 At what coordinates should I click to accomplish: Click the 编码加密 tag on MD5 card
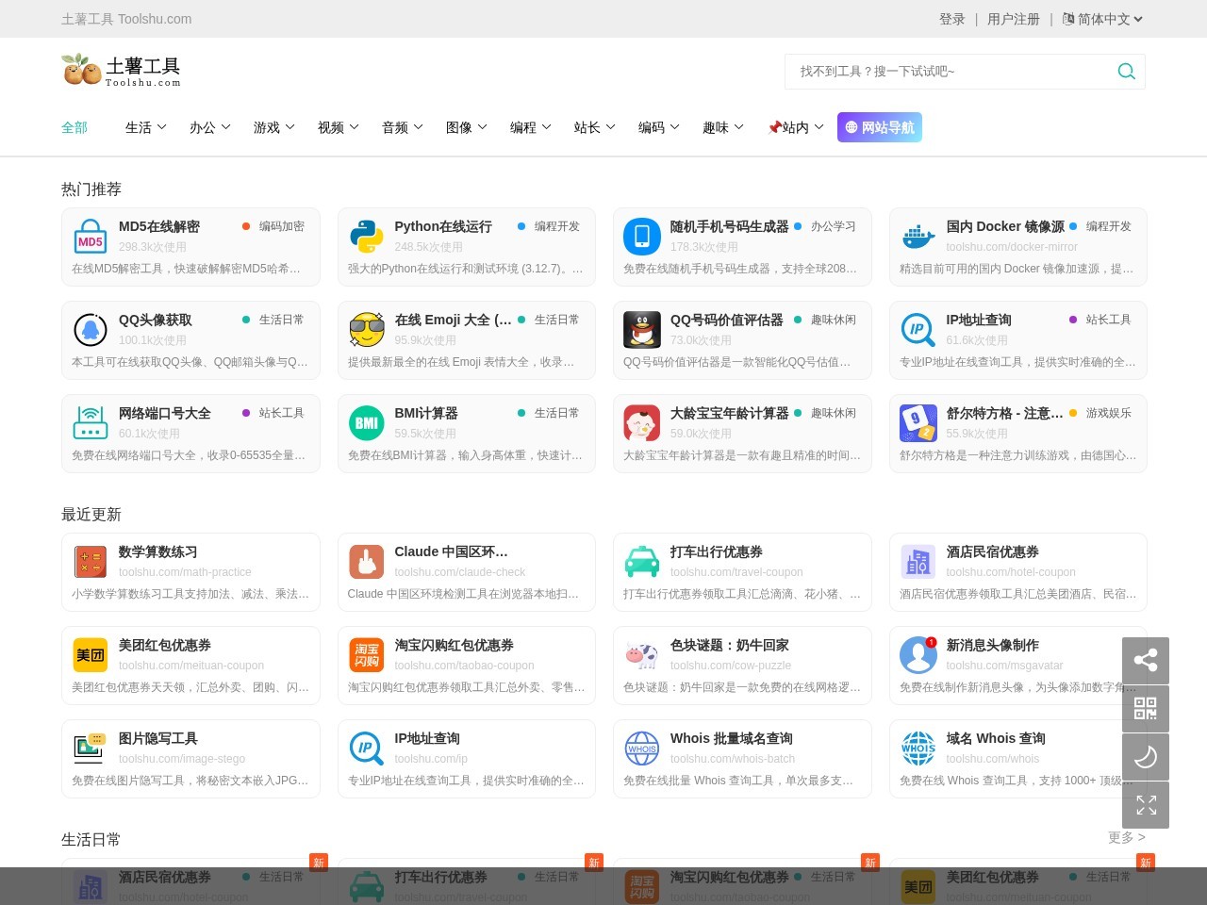282,226
